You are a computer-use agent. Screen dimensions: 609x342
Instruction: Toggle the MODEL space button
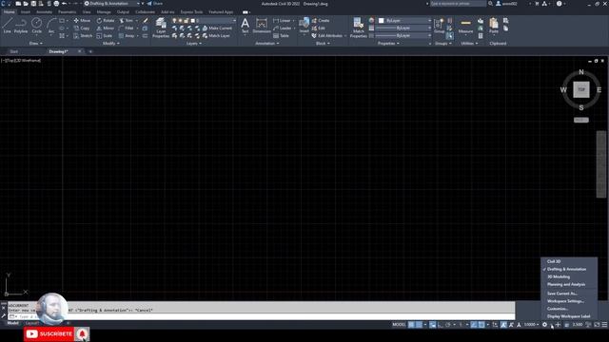click(x=399, y=325)
